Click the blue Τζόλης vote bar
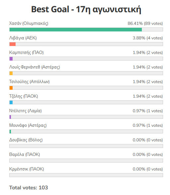This screenshot has width=170, height=195. click(x=11, y=102)
